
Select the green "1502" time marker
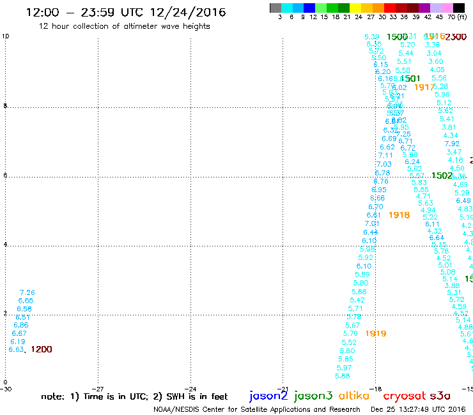tap(442, 176)
